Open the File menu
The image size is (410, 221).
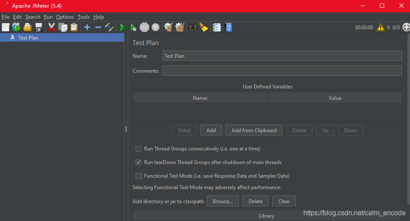coord(6,17)
